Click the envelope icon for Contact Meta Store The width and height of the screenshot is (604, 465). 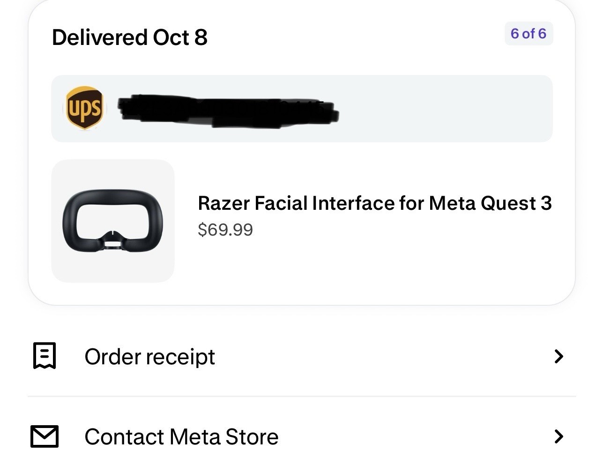45,436
